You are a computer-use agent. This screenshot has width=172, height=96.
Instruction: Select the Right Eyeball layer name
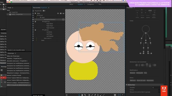[50, 28]
